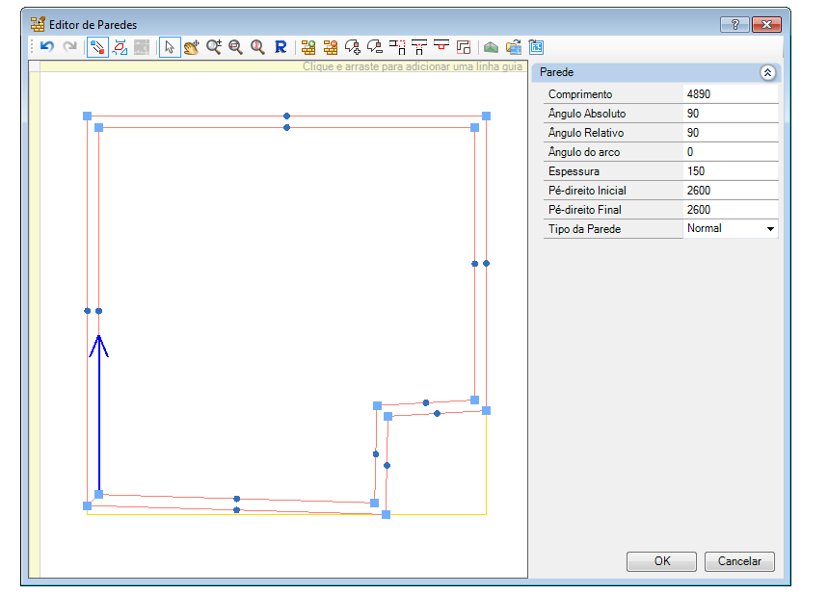
Task: Add a wall with the brick plus icon
Action: [x=308, y=47]
